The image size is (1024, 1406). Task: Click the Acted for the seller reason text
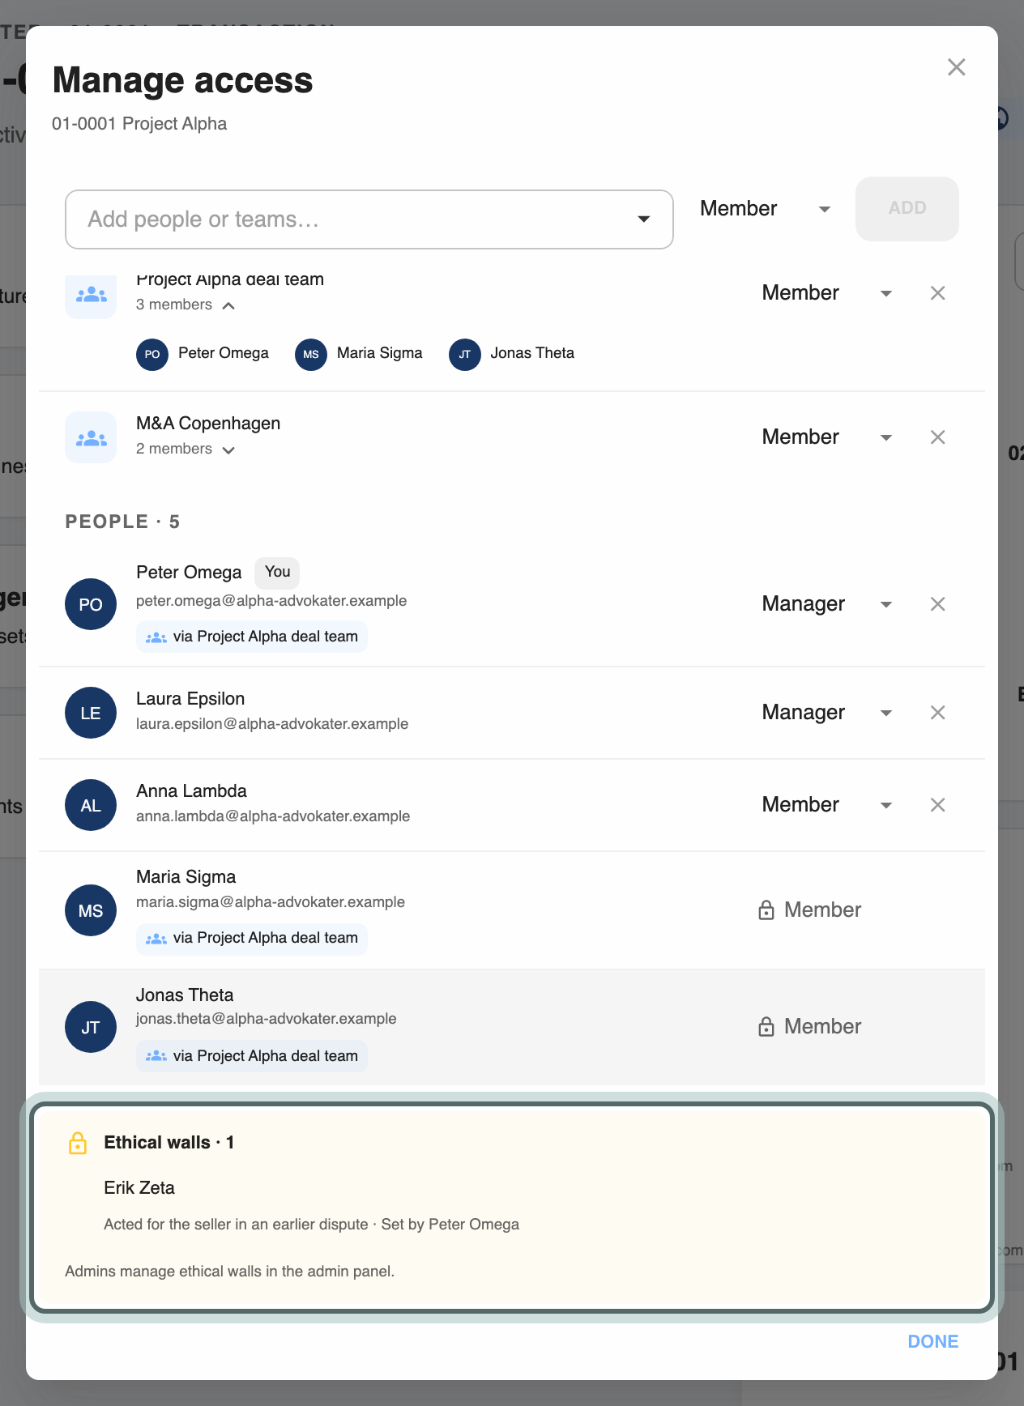click(236, 1225)
